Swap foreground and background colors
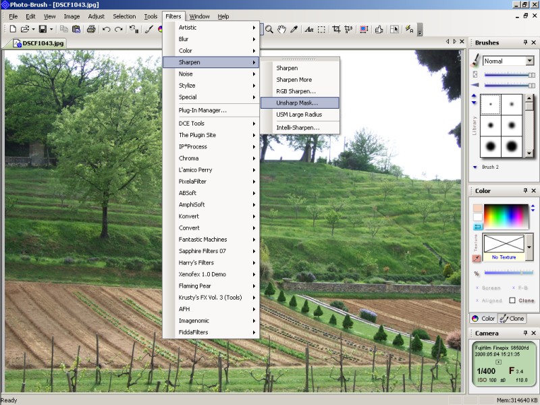Screen dimensions: 540x405 pos(478,227)
